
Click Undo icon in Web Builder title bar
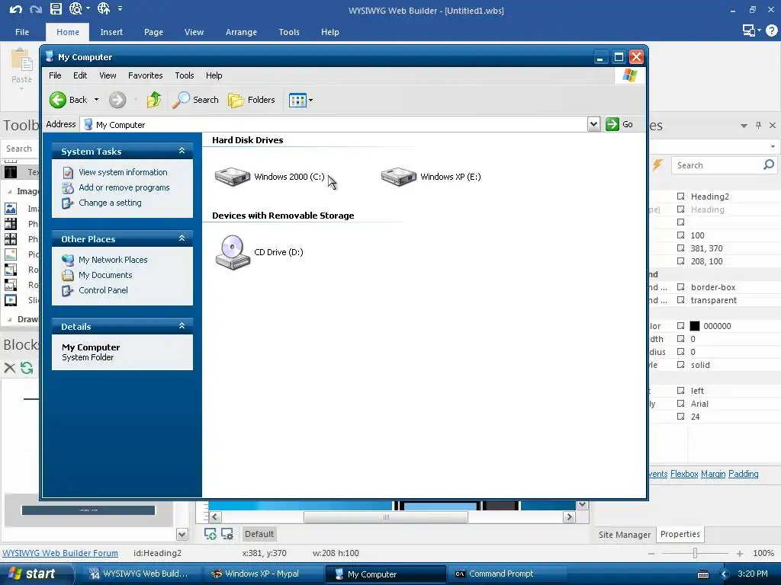click(x=15, y=9)
